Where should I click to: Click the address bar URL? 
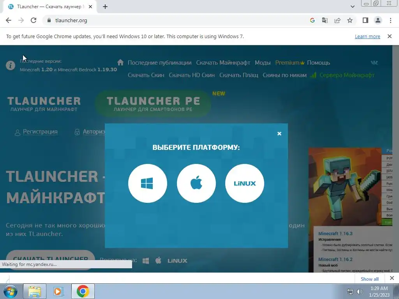click(x=71, y=20)
